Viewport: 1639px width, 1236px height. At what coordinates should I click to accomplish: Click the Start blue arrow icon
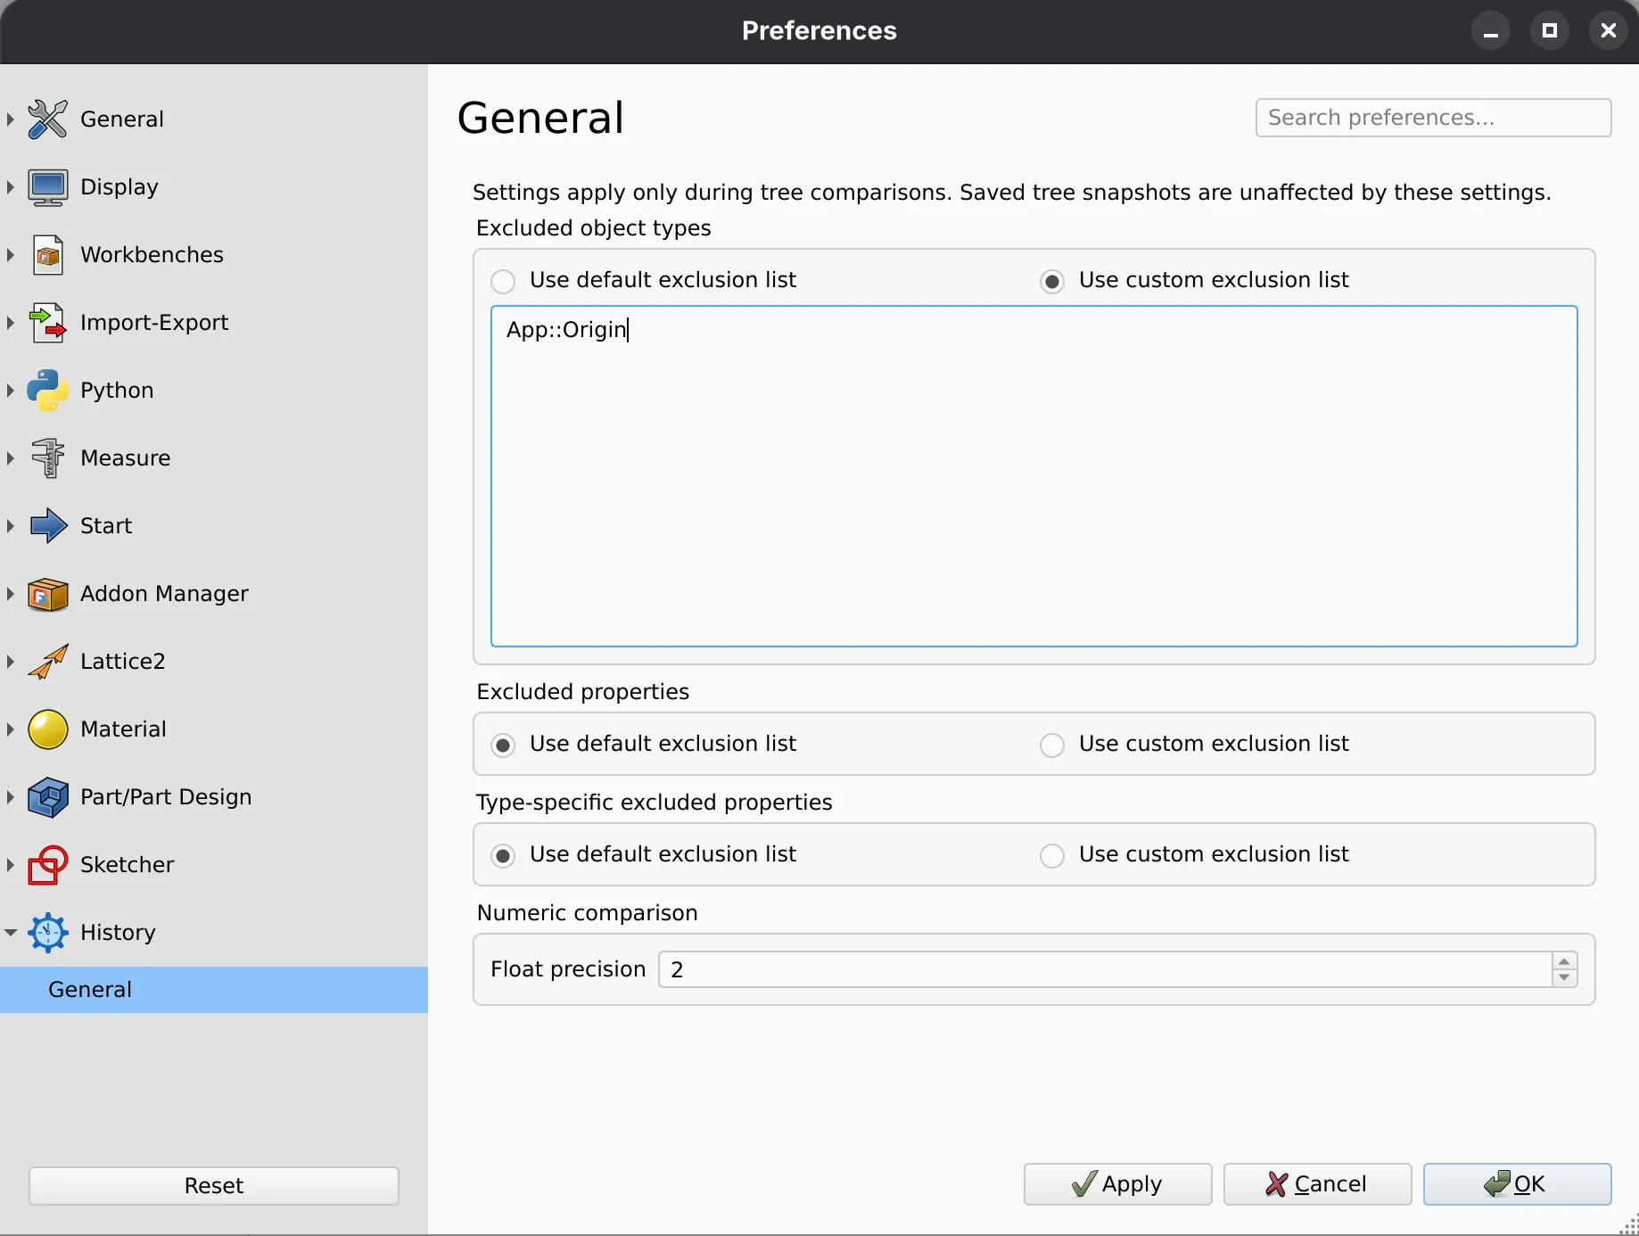tap(48, 526)
